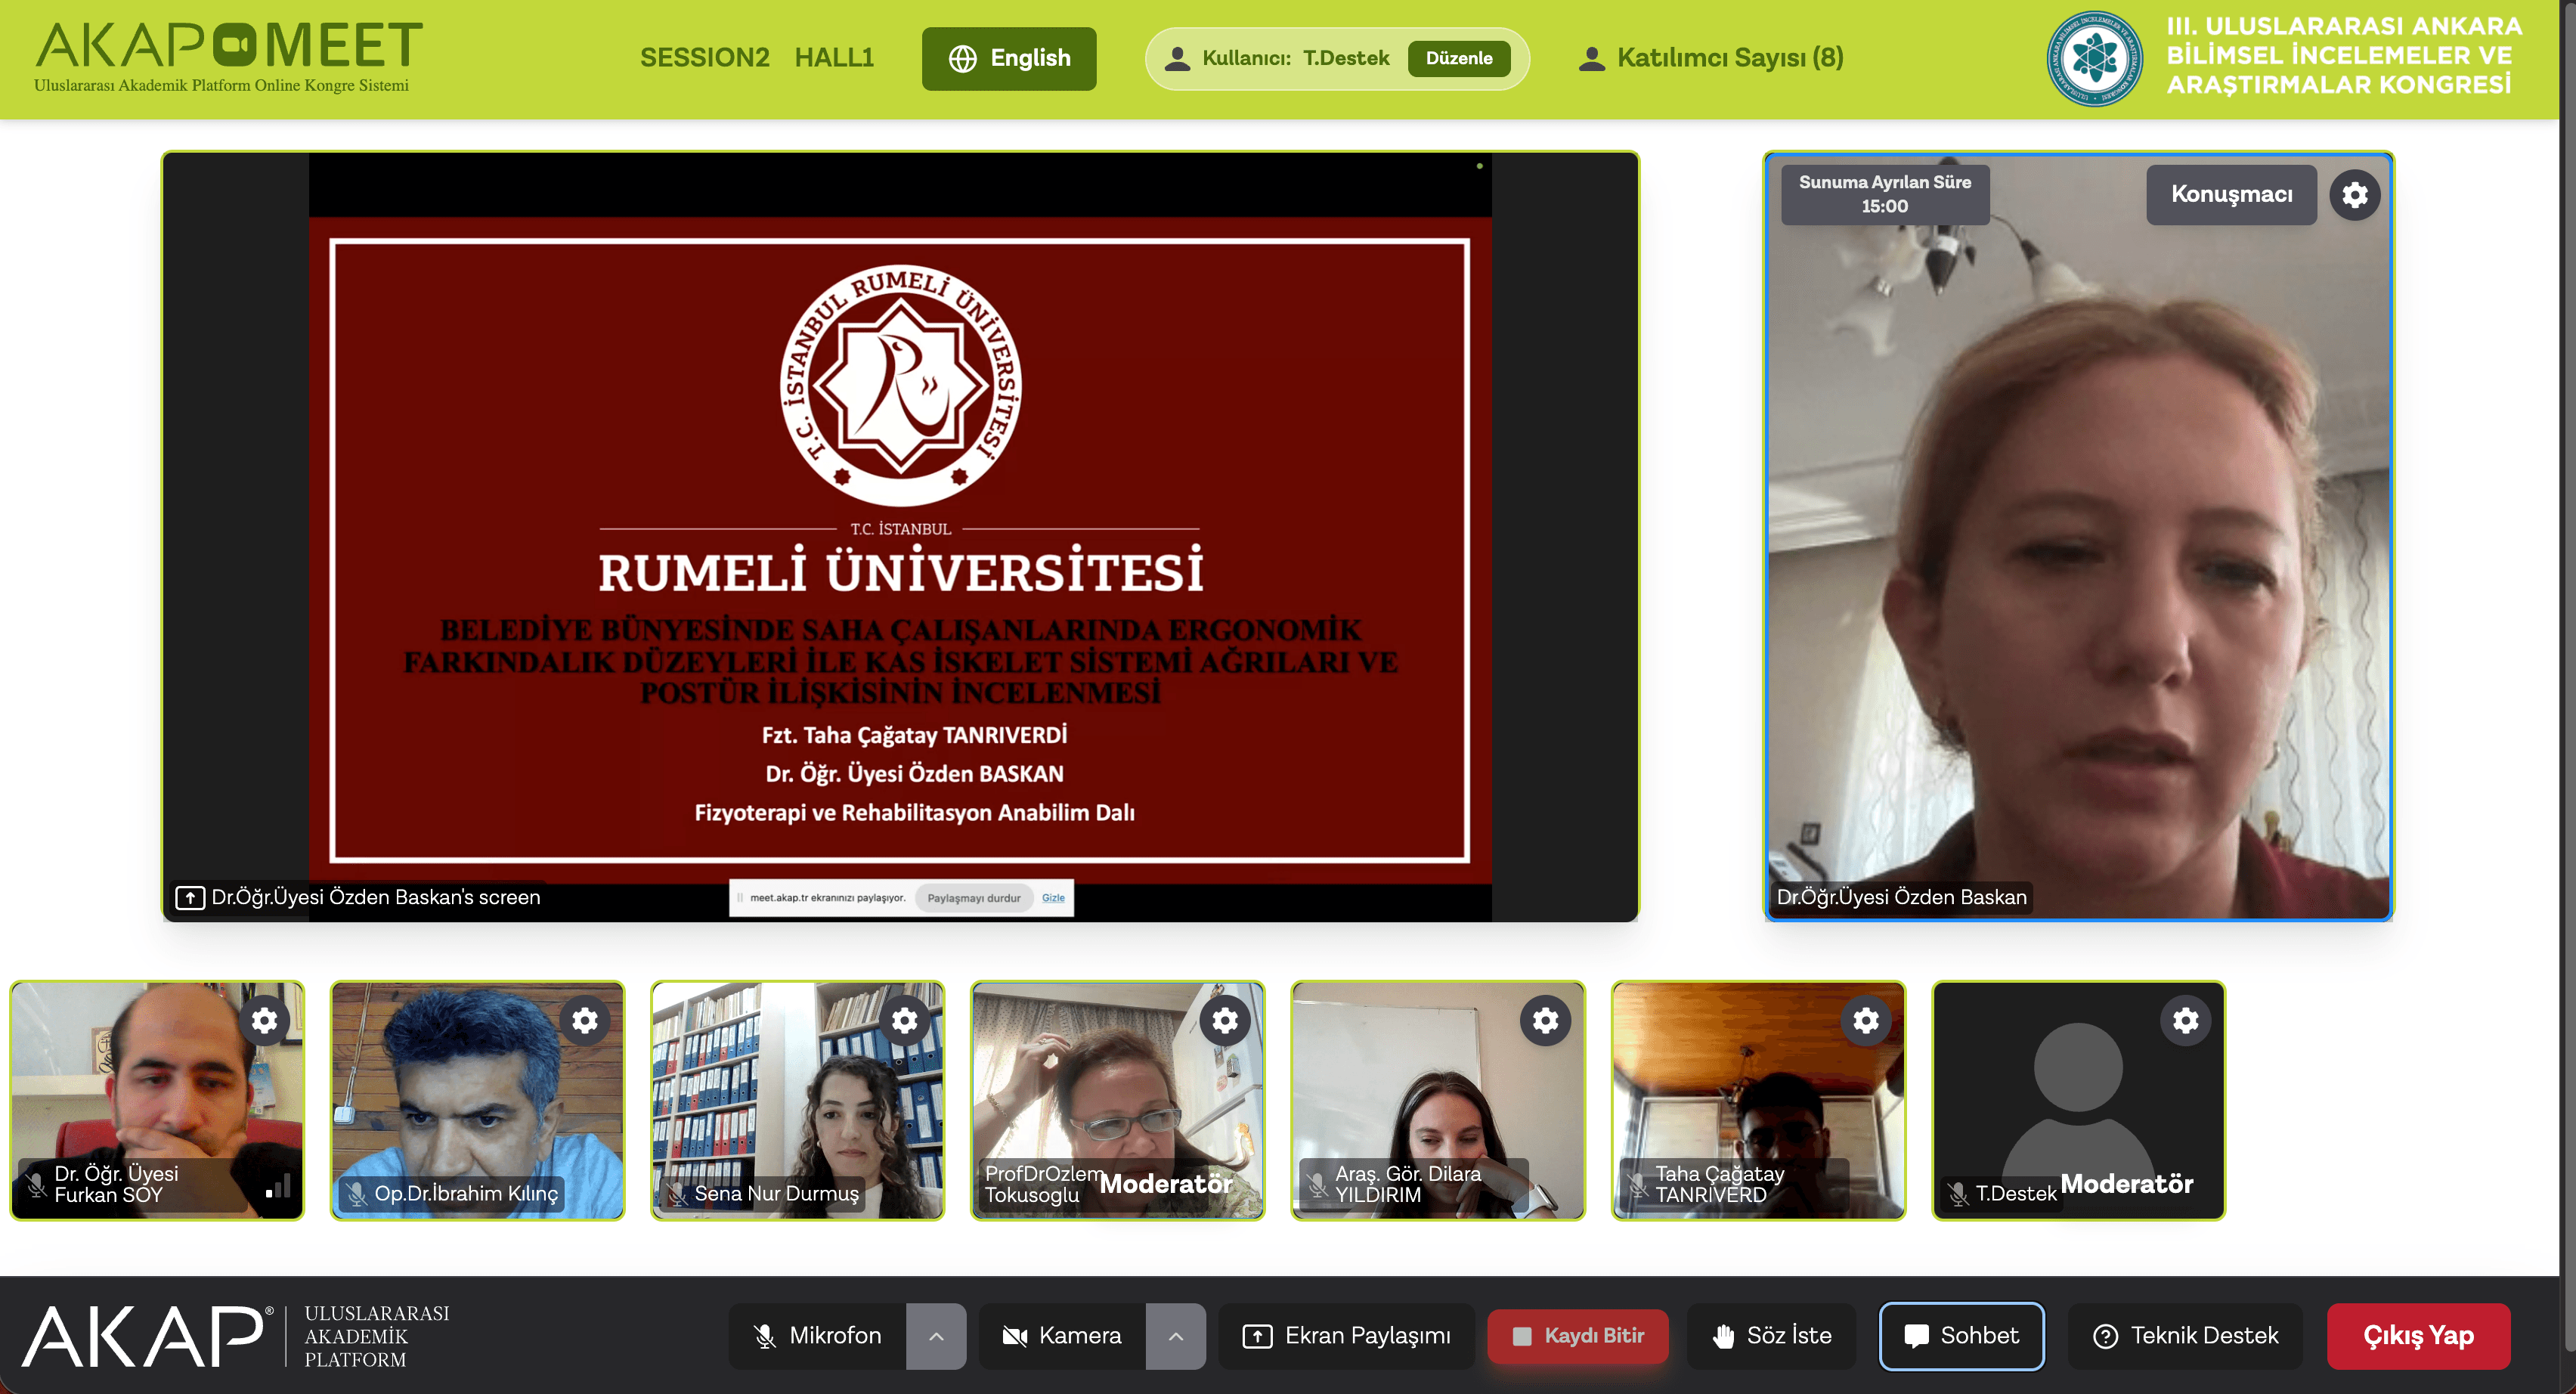Open settings gear on T.Destek tile
The image size is (2576, 1394).
tap(2186, 1020)
